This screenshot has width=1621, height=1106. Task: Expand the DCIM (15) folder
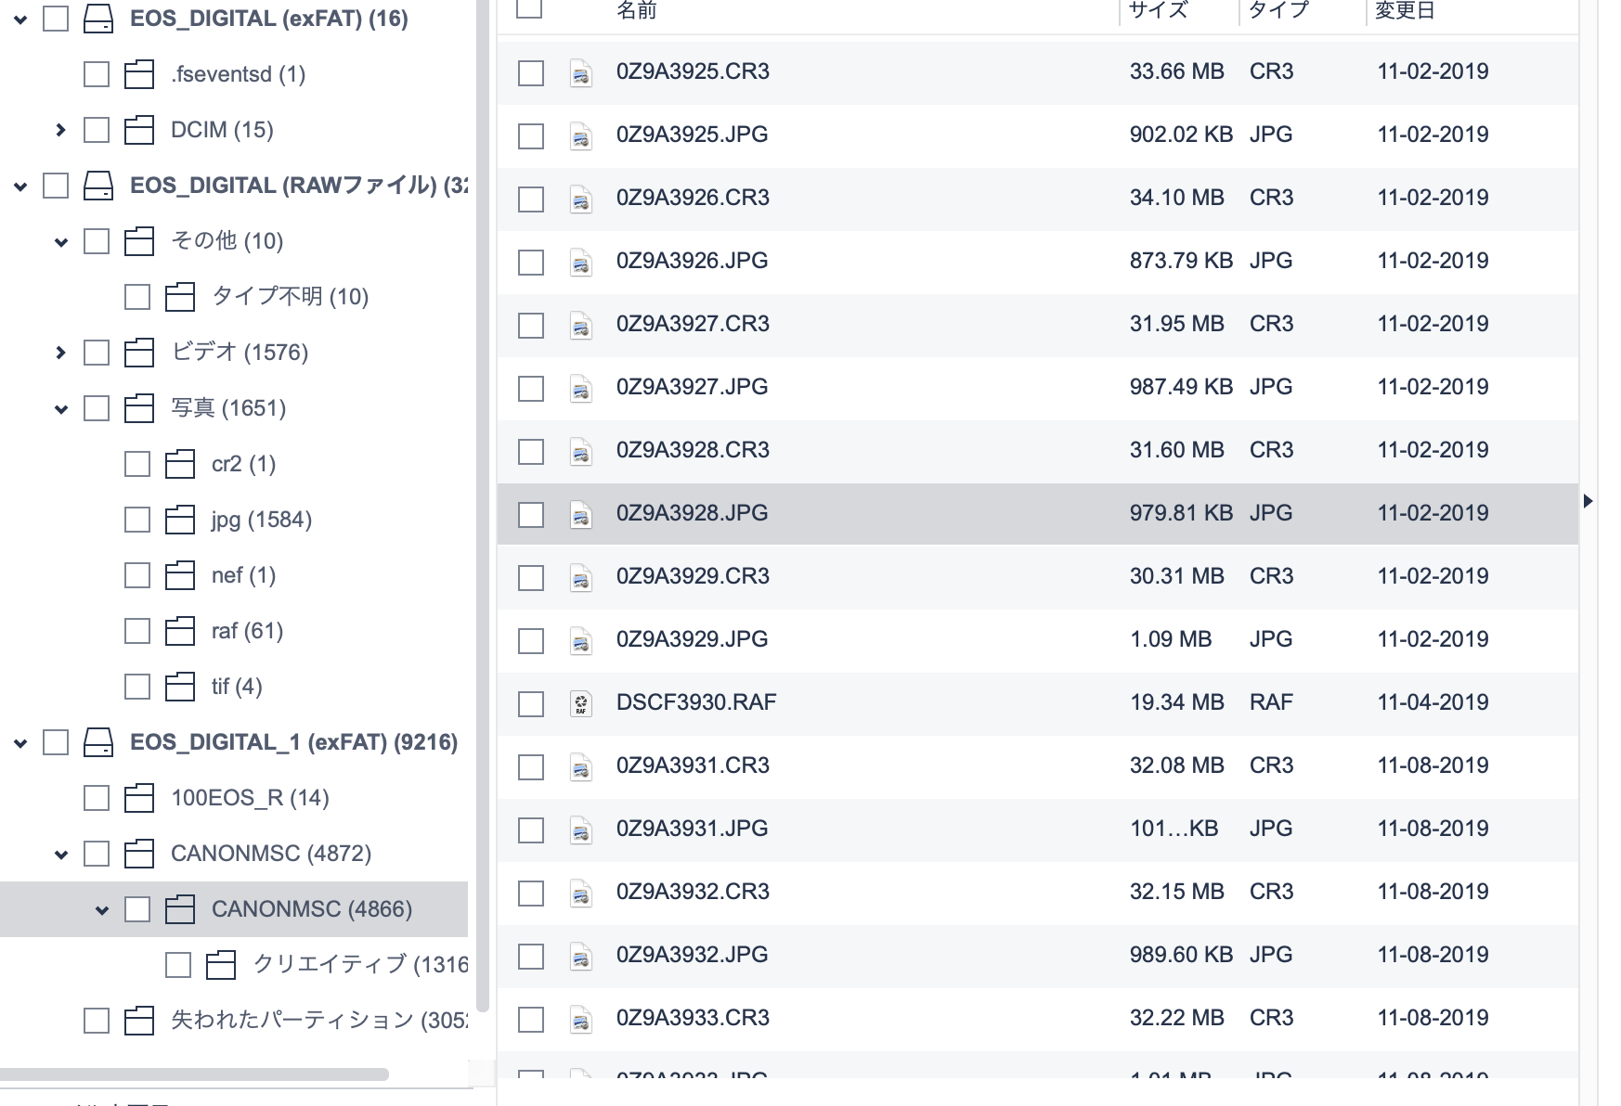(61, 130)
